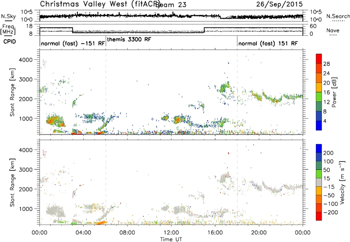Click the '10^5' tick next to N.Search
Viewport: 350px width, 242px height.
tap(315, 12)
